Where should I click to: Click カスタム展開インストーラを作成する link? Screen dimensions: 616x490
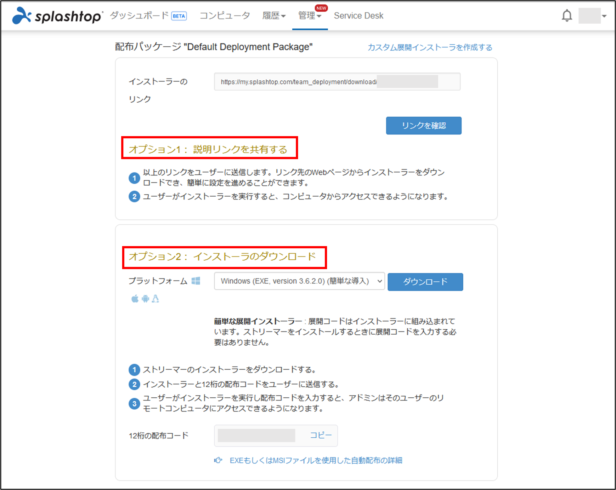click(x=430, y=47)
